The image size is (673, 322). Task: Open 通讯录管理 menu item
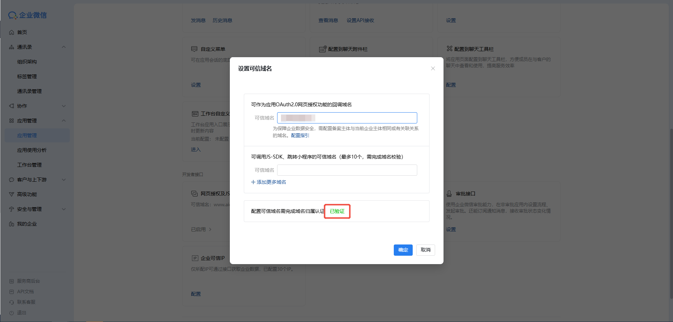point(29,91)
